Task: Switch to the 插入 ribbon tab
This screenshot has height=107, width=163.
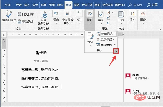Action: point(27,5)
